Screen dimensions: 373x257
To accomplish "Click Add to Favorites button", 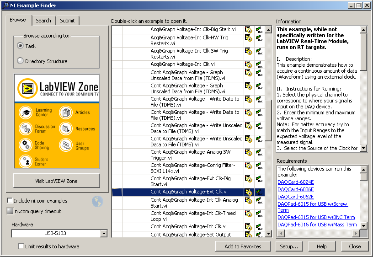I will (x=243, y=246).
